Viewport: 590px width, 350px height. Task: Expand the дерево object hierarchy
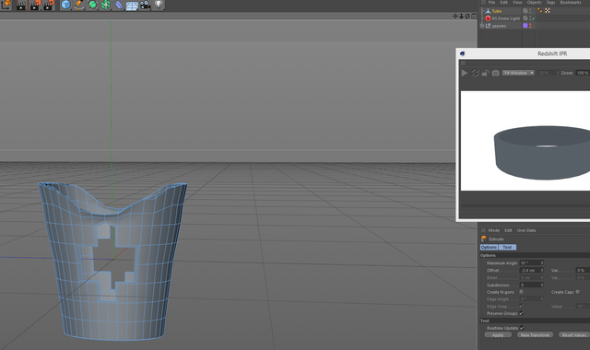tap(482, 26)
